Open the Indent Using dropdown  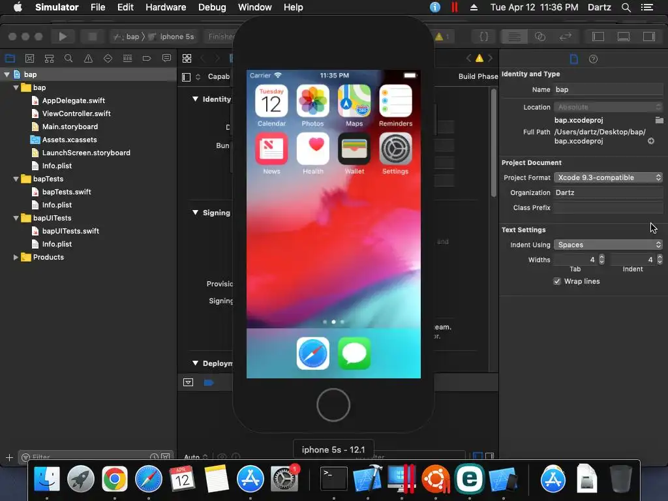[x=608, y=245]
